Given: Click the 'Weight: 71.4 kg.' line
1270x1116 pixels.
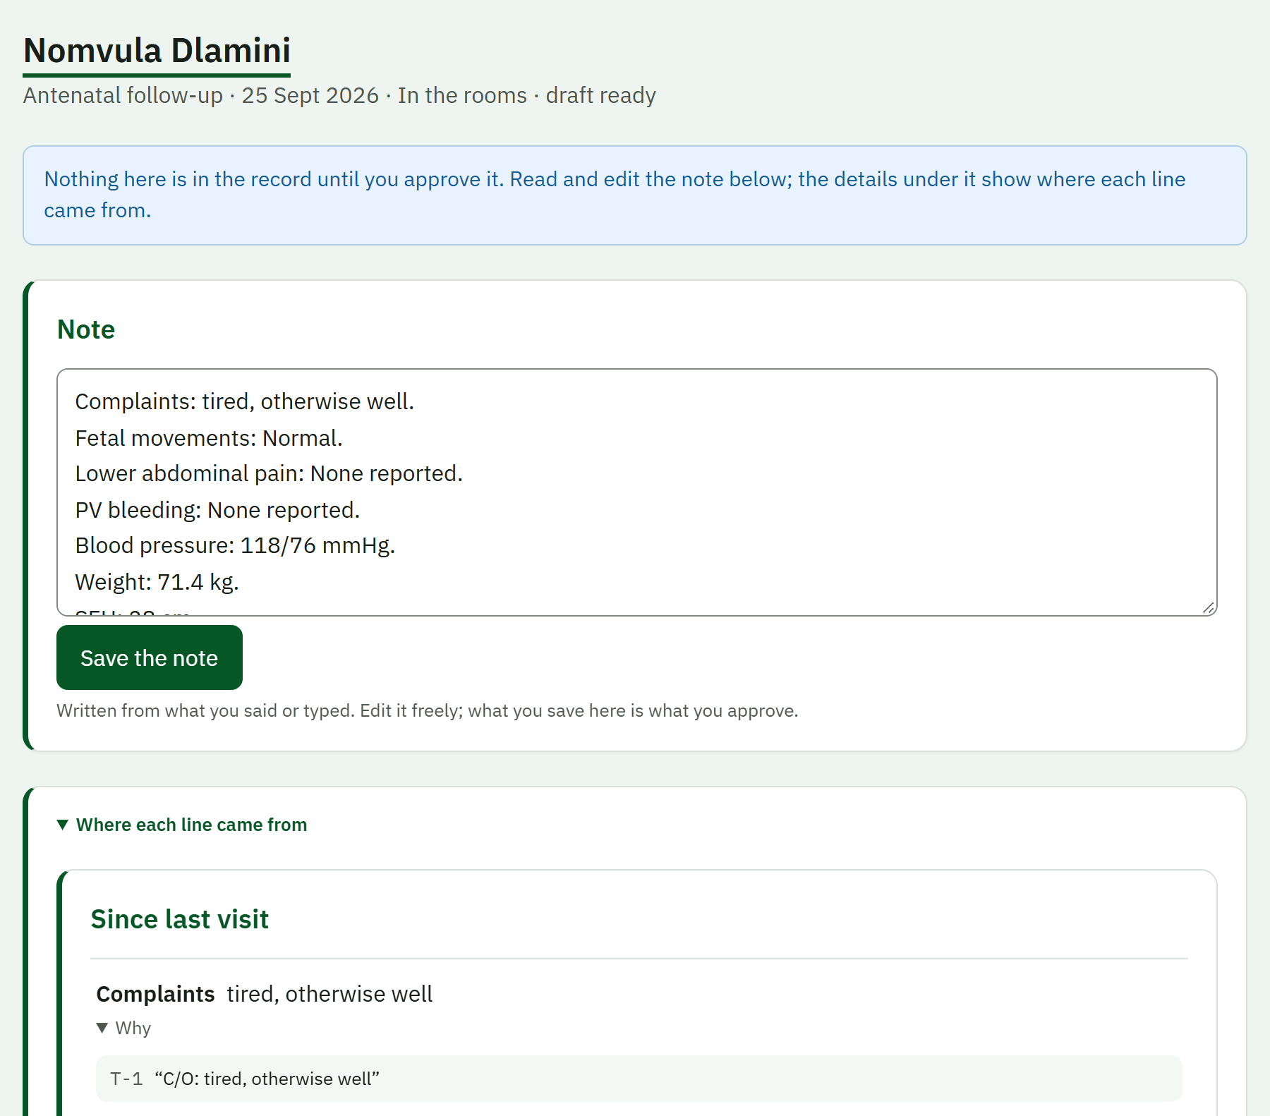Looking at the screenshot, I should (157, 582).
